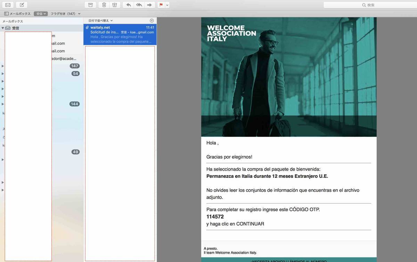
Task: Toggle the メールボックス sidebar button
Action: 17,14
